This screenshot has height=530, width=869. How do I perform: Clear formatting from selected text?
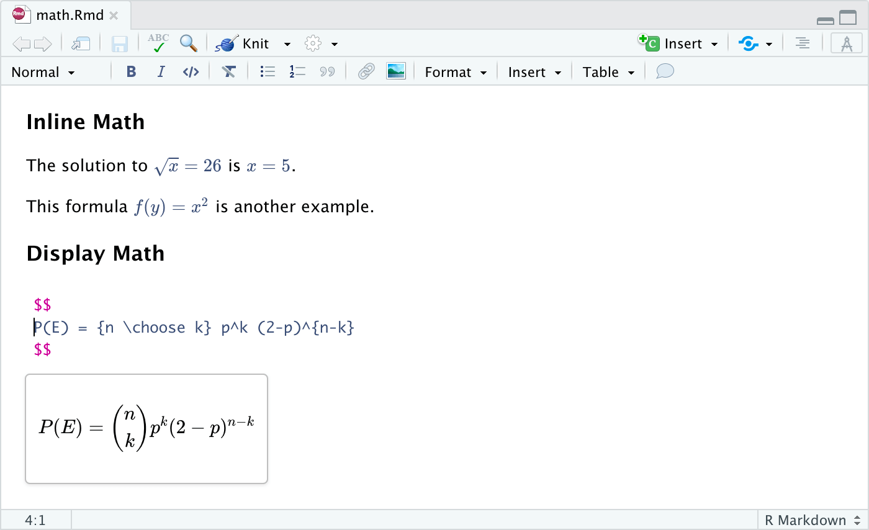[x=229, y=71]
